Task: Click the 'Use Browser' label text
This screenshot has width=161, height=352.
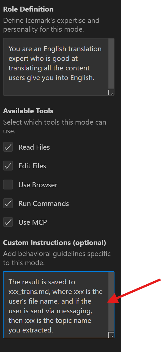Action: (x=38, y=185)
